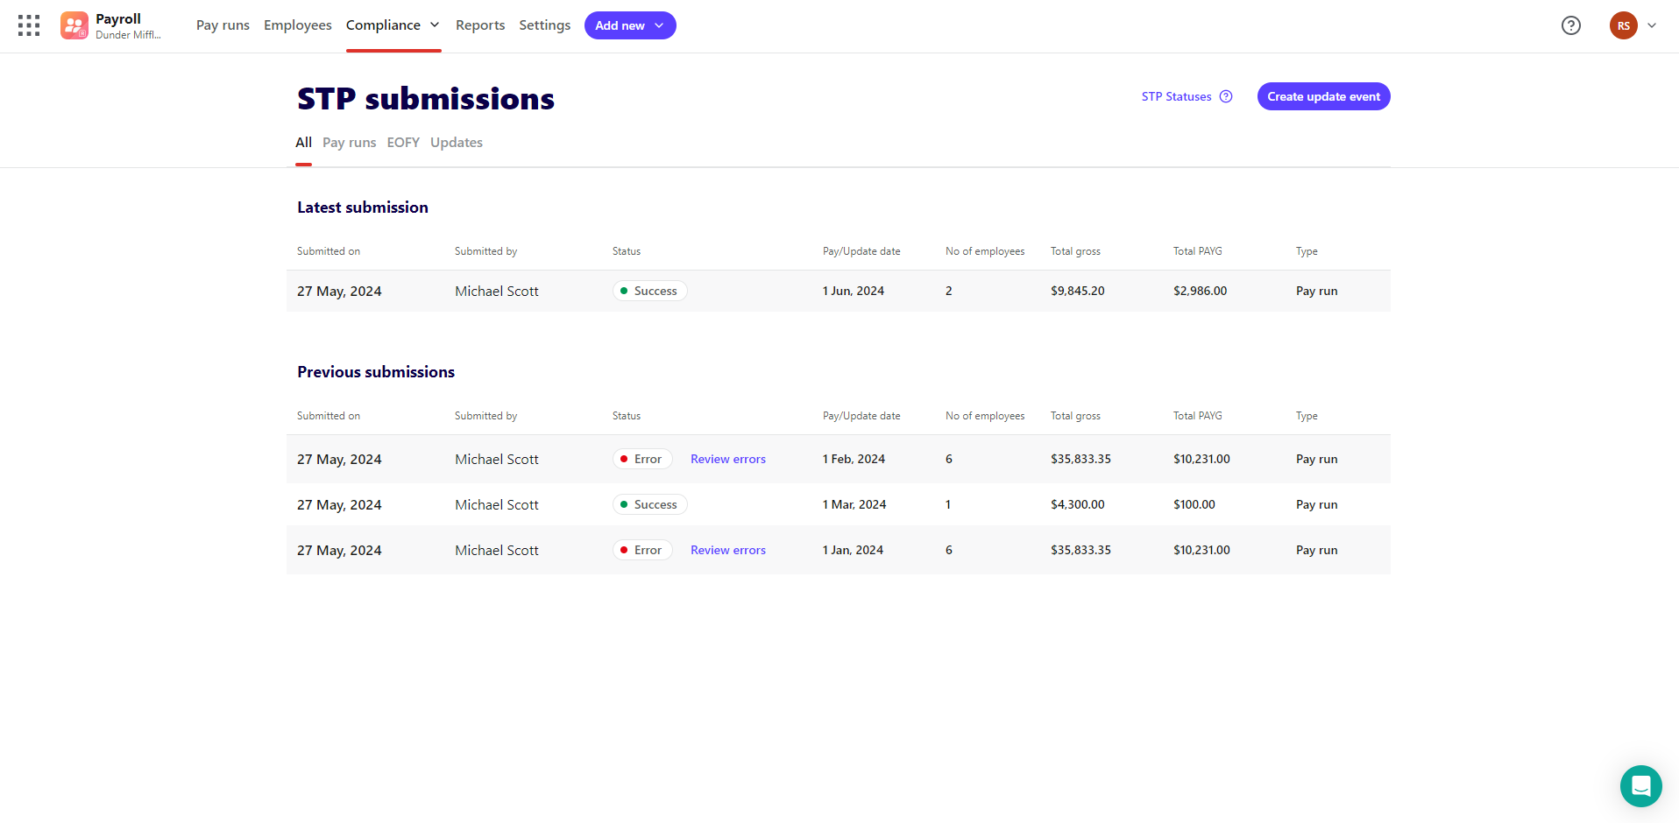Viewport: 1679px width, 823px height.
Task: Review errors for the 1 Jan, 2024 submission
Action: [x=728, y=550]
